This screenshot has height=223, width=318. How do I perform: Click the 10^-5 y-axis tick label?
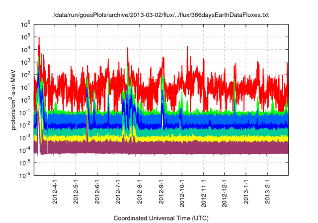point(25,163)
